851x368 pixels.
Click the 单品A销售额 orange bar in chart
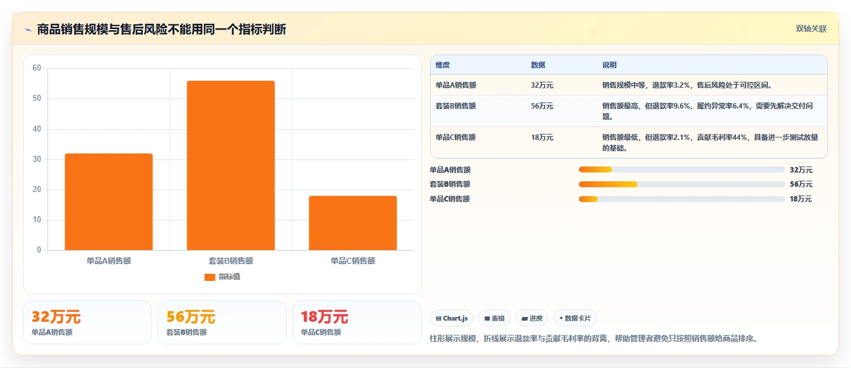109,201
